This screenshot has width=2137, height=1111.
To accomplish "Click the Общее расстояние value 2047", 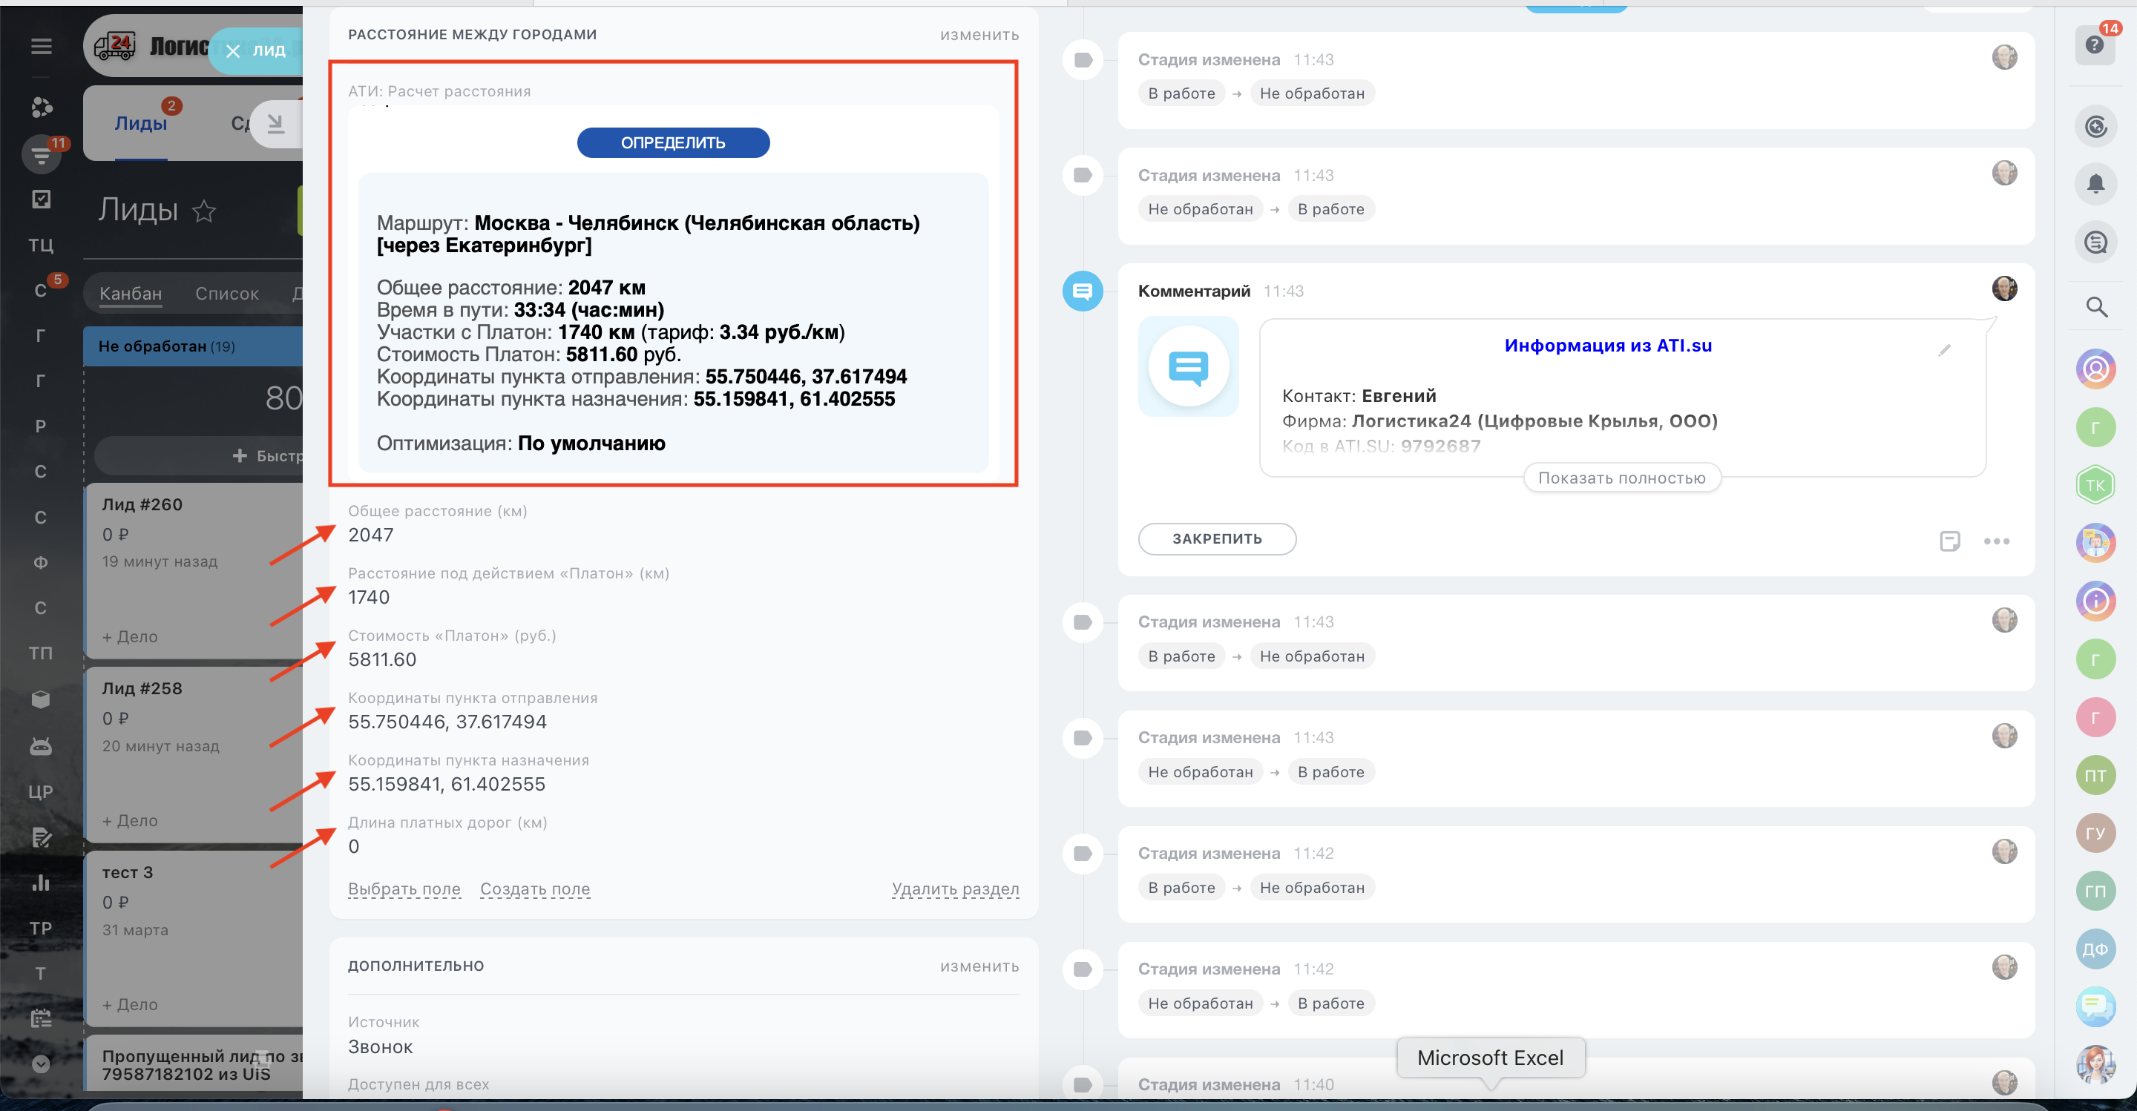I will (371, 535).
